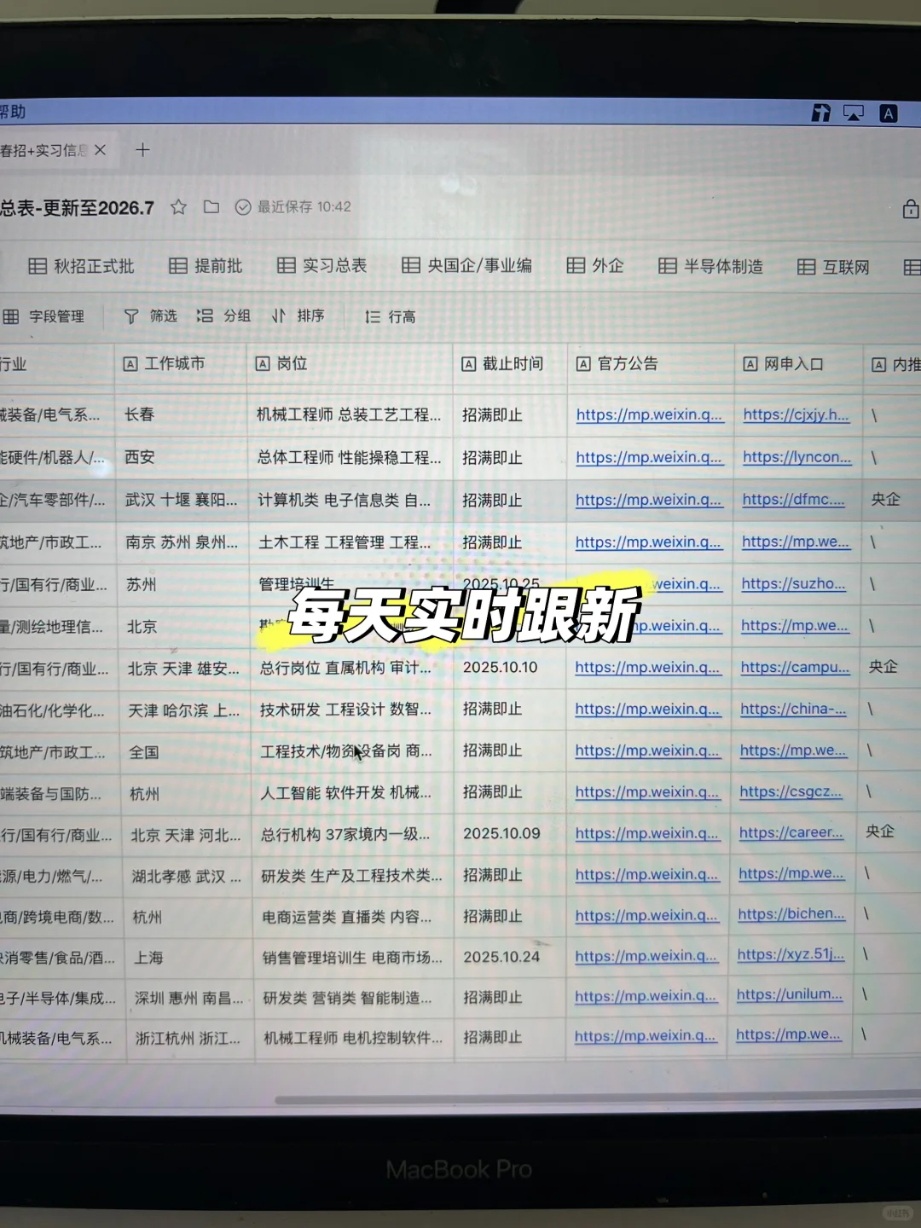Open the 帮助 help menu

pyautogui.click(x=13, y=112)
